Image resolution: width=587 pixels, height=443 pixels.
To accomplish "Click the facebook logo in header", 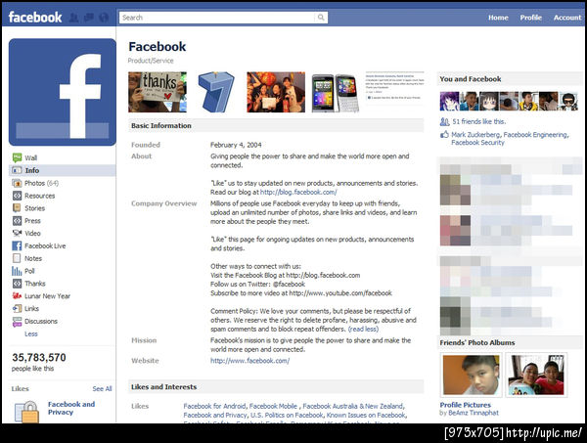I will (35, 18).
